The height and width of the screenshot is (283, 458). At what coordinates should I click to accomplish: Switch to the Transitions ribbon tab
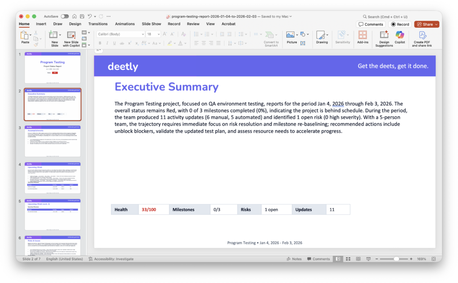[x=98, y=24]
